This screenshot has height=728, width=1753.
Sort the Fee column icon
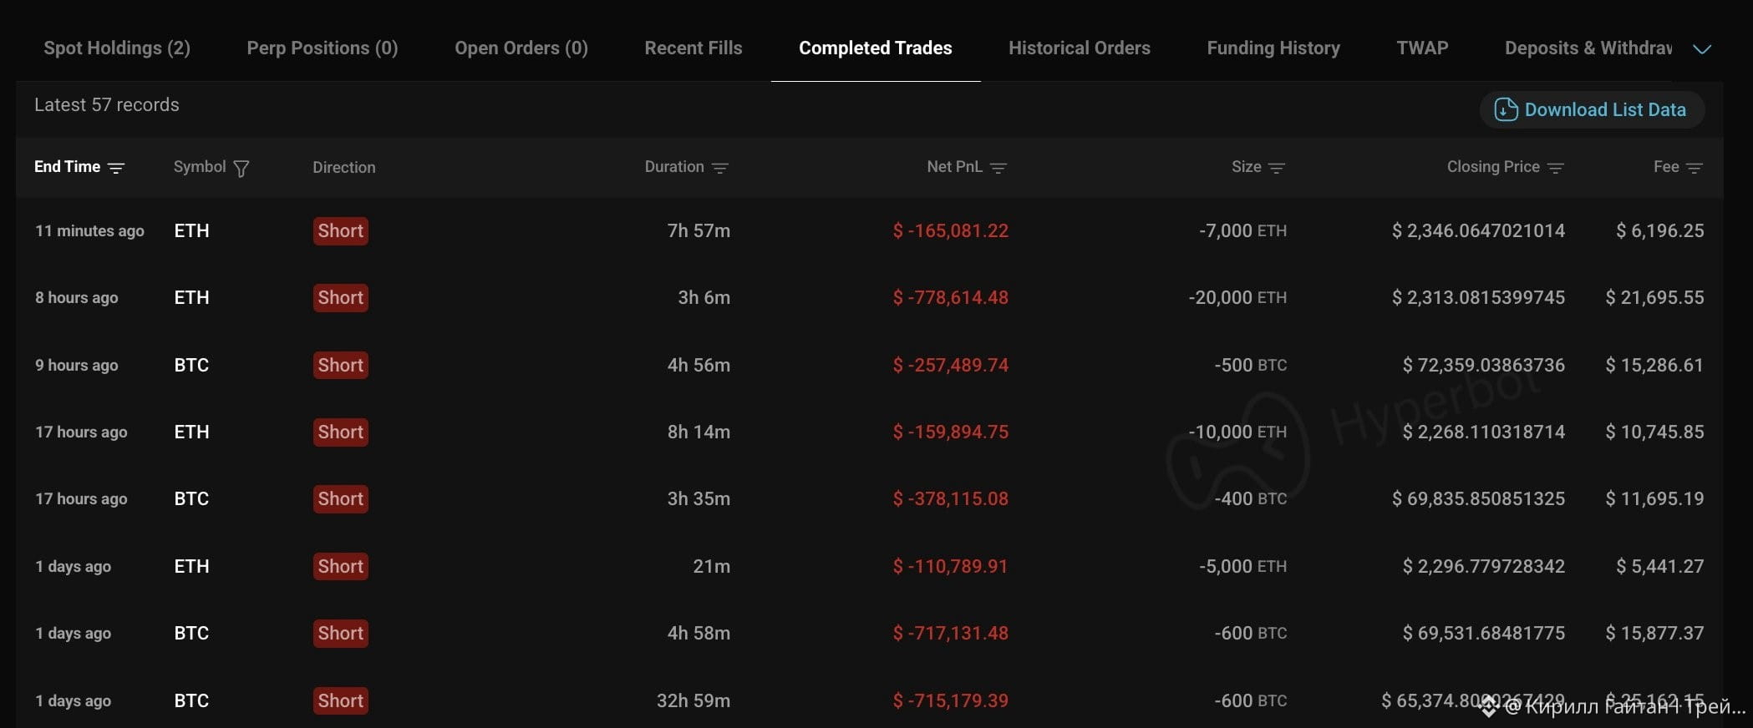point(1694,168)
